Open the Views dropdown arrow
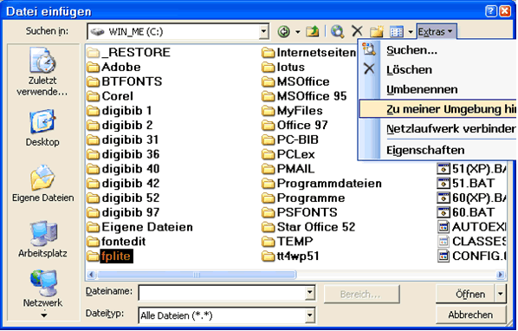 click(411, 32)
